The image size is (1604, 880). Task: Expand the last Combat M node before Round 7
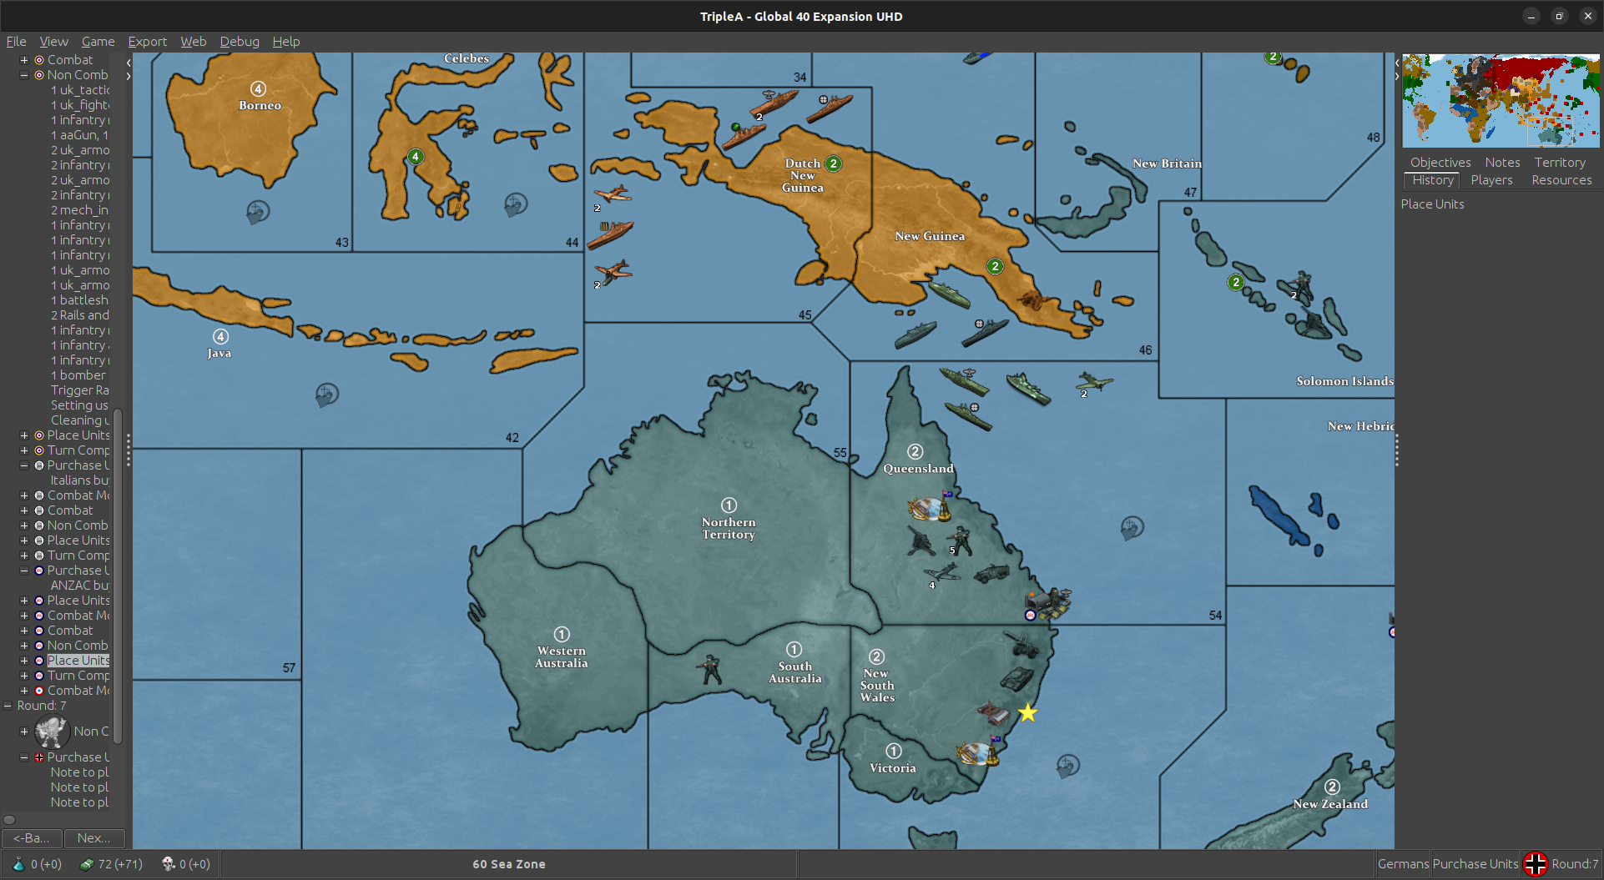[x=24, y=691]
